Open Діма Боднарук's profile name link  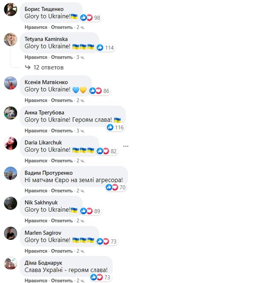click(x=43, y=263)
